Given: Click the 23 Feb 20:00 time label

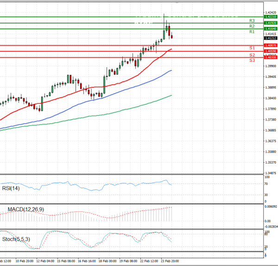Looking at the screenshot, I should point(170,261).
